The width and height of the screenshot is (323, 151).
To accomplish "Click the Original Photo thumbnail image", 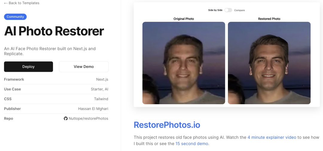I will click(184, 63).
